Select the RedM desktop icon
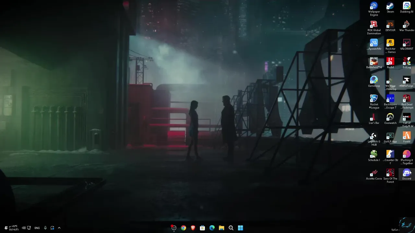Viewport: 415px width, 233px height. (x=390, y=63)
